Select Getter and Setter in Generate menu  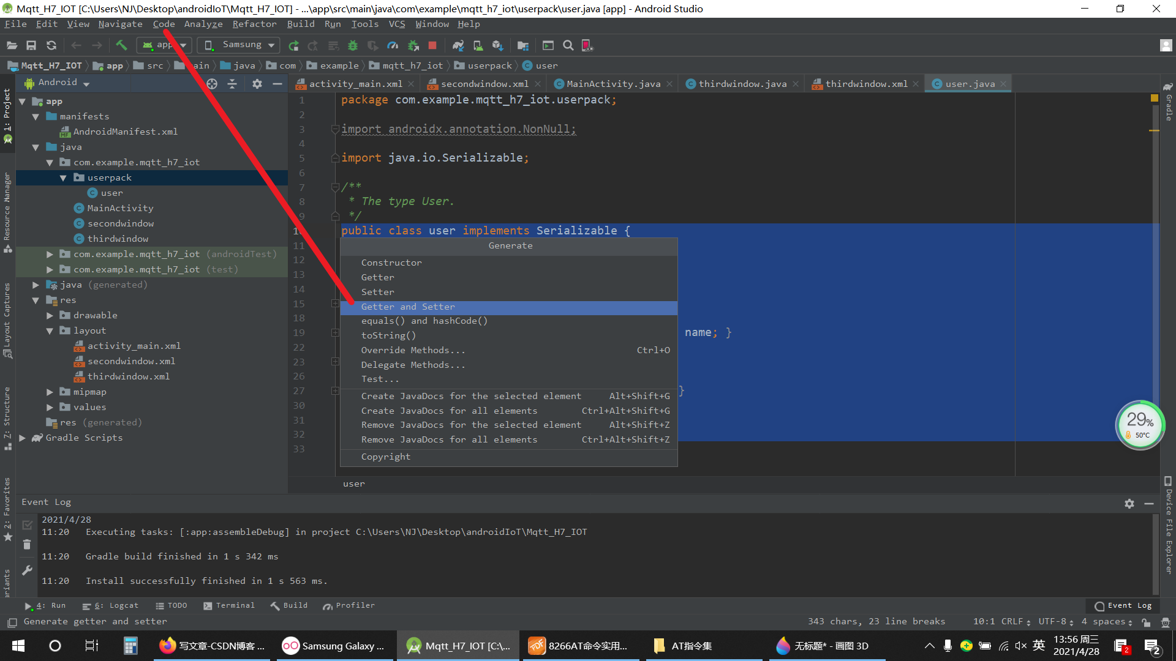tap(408, 307)
